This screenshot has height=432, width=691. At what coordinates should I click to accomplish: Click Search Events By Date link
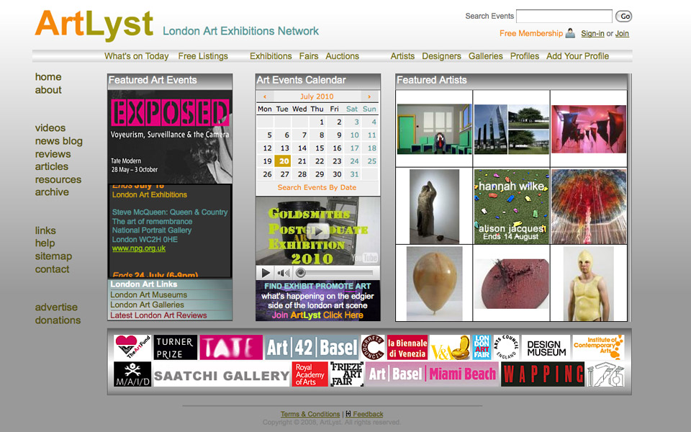(x=317, y=187)
